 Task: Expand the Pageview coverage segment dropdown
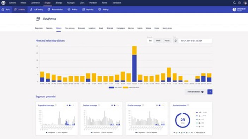(x=70, y=105)
